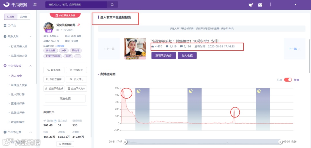Click the 投放报价 button

(x=76, y=70)
